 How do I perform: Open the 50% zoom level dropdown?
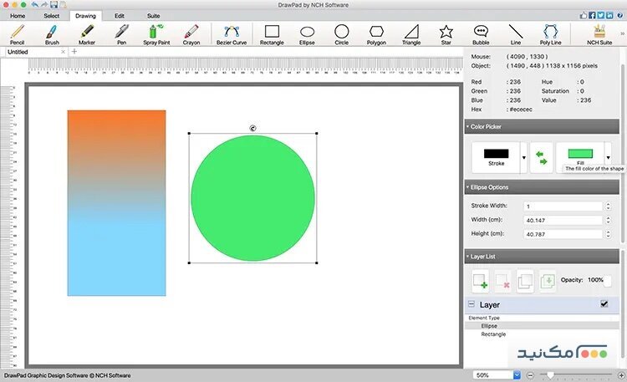[517, 375]
